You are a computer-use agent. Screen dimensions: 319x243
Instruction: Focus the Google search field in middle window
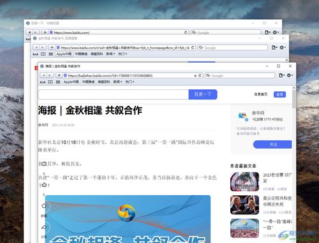click(x=233, y=48)
